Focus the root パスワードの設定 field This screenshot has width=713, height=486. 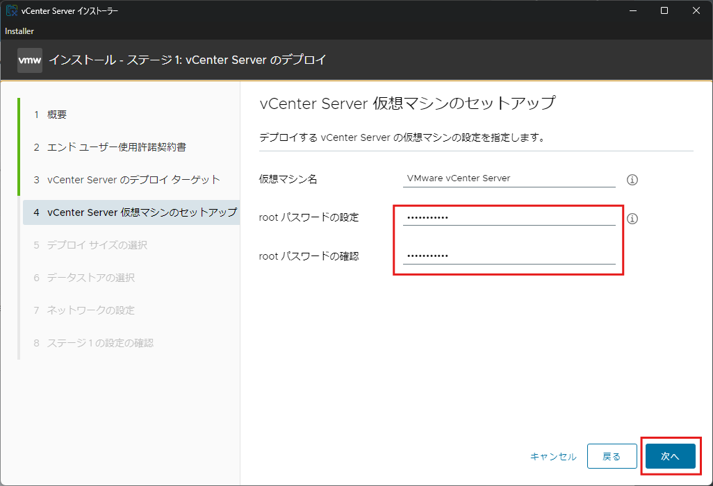tap(509, 217)
